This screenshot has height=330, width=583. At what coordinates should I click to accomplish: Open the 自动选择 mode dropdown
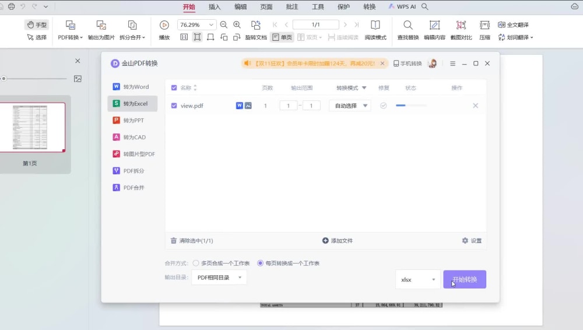tap(350, 106)
